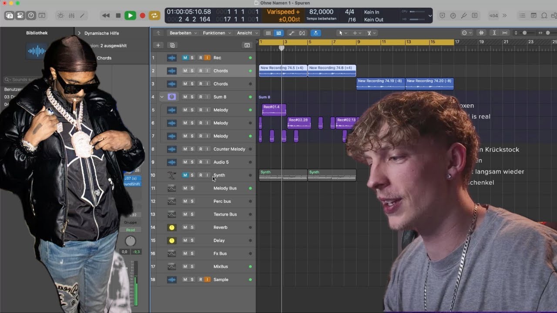
Task: Toggle the Flex show/hide button
Action: pos(302,33)
